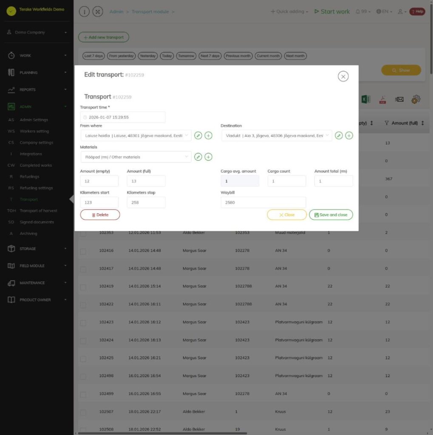Open the user account menu
This screenshot has width=433, height=435.
[x=402, y=11]
